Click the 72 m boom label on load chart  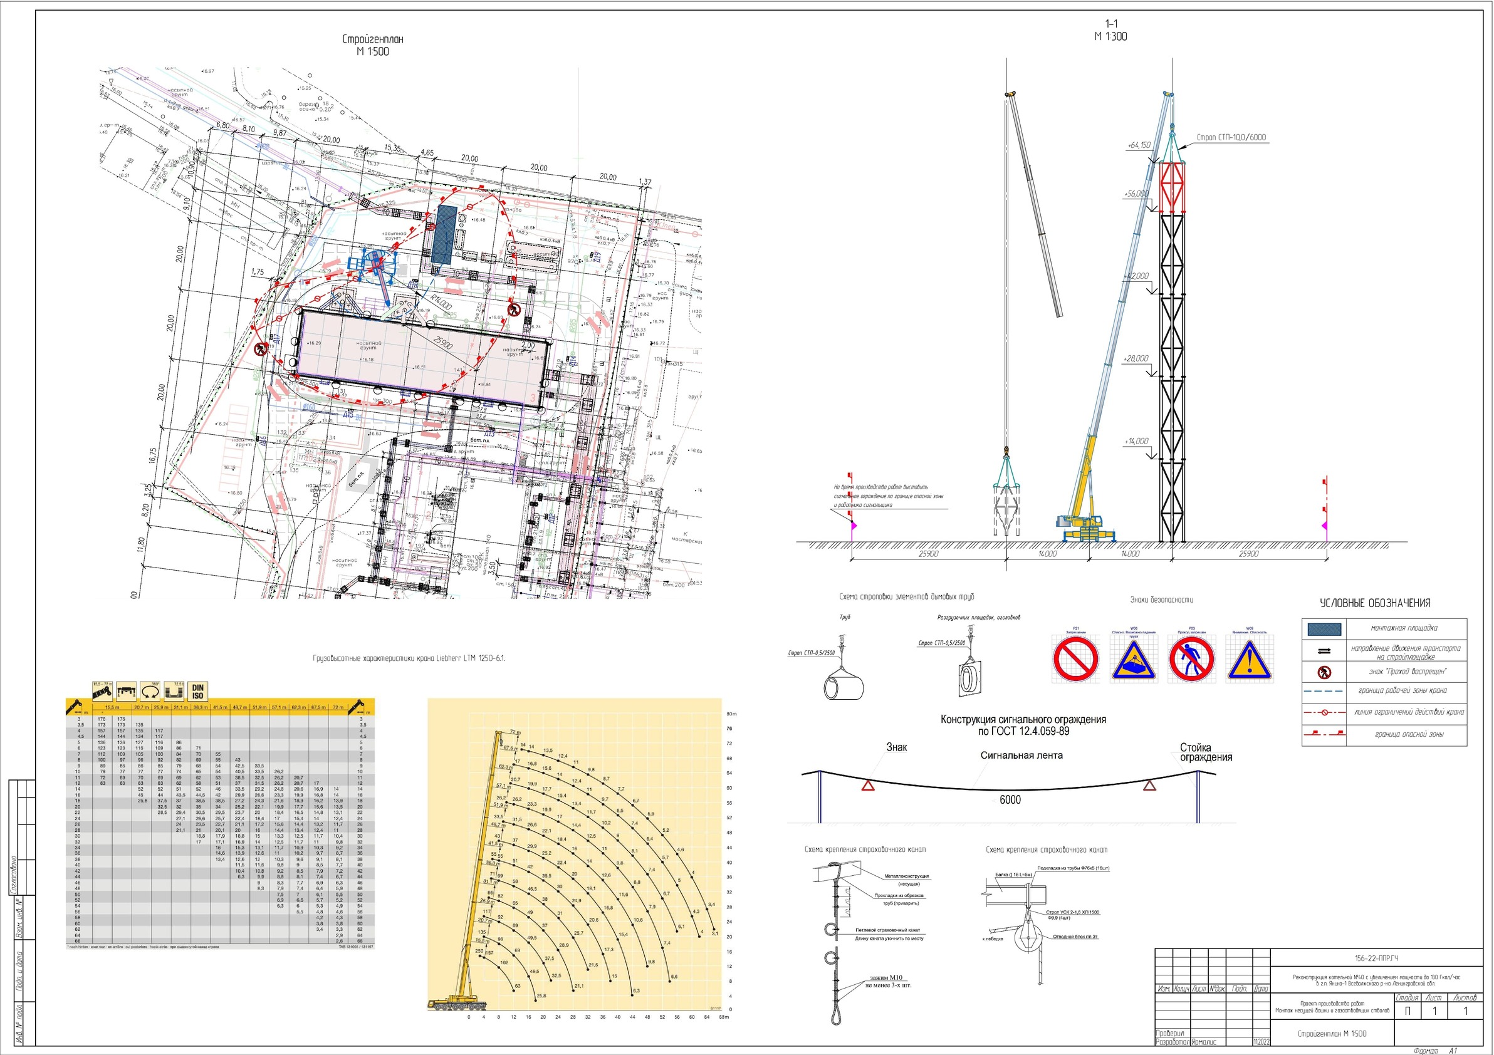pyautogui.click(x=516, y=732)
